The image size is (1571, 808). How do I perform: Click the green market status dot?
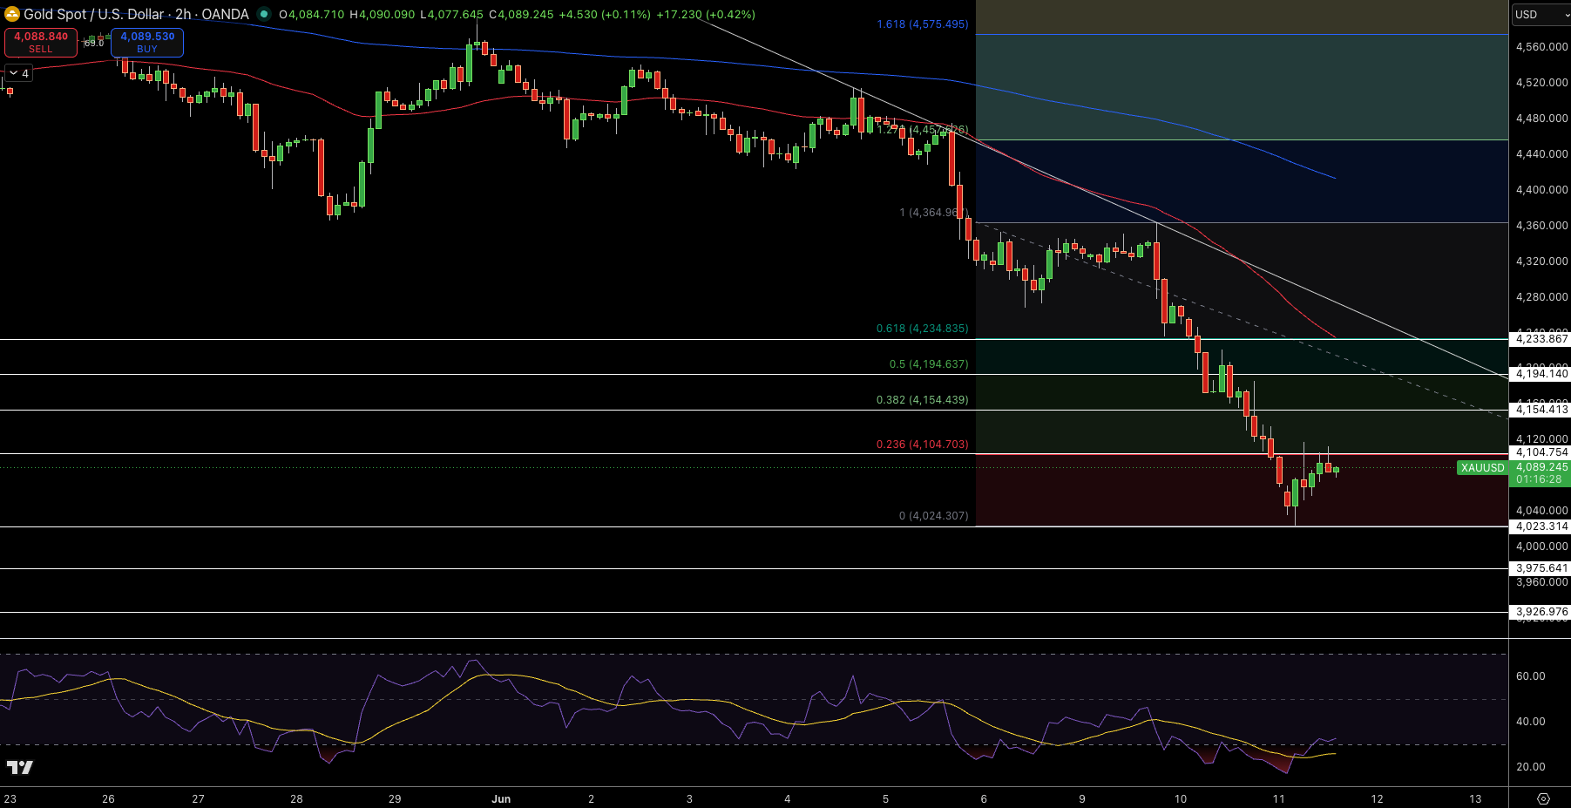[264, 14]
